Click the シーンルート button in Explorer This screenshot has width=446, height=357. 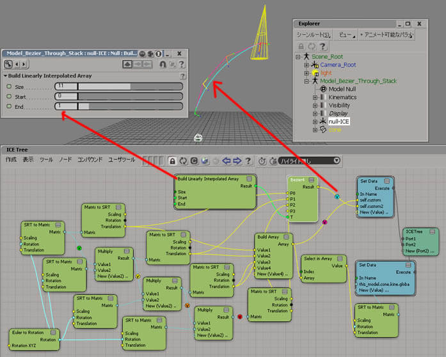[x=313, y=35]
